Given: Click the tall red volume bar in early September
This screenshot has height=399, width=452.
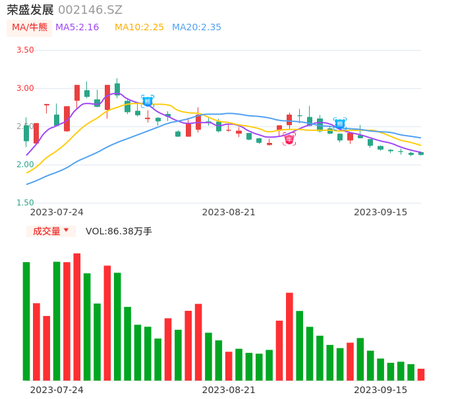Looking at the screenshot, I should (x=289, y=336).
